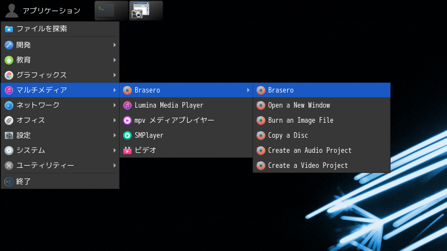
Task: Select the 教育 category label
Action: point(23,60)
